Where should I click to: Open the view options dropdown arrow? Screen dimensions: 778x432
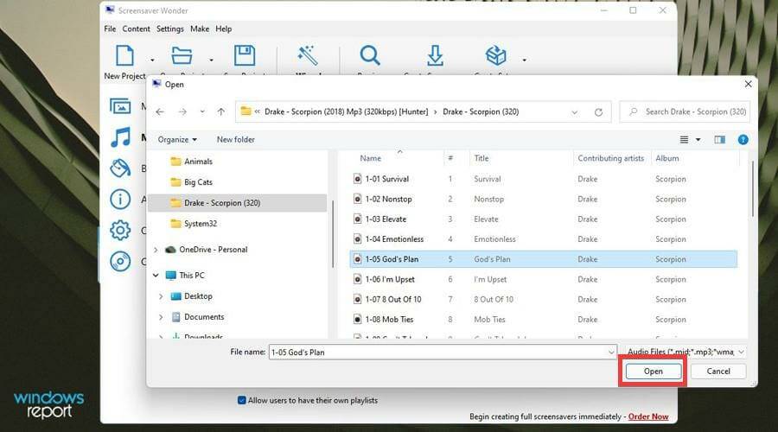coord(698,140)
